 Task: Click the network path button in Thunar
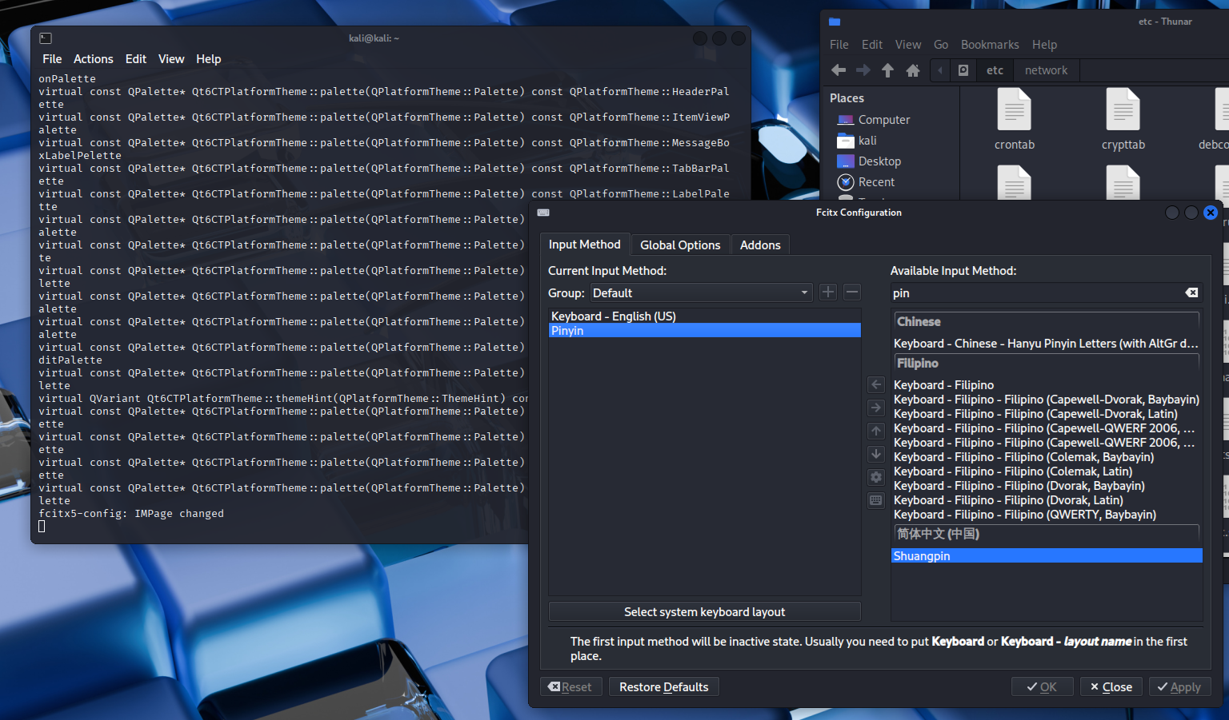[1046, 70]
